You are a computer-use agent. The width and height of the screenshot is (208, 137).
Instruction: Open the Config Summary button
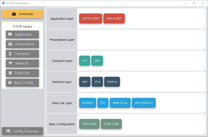click(22, 131)
